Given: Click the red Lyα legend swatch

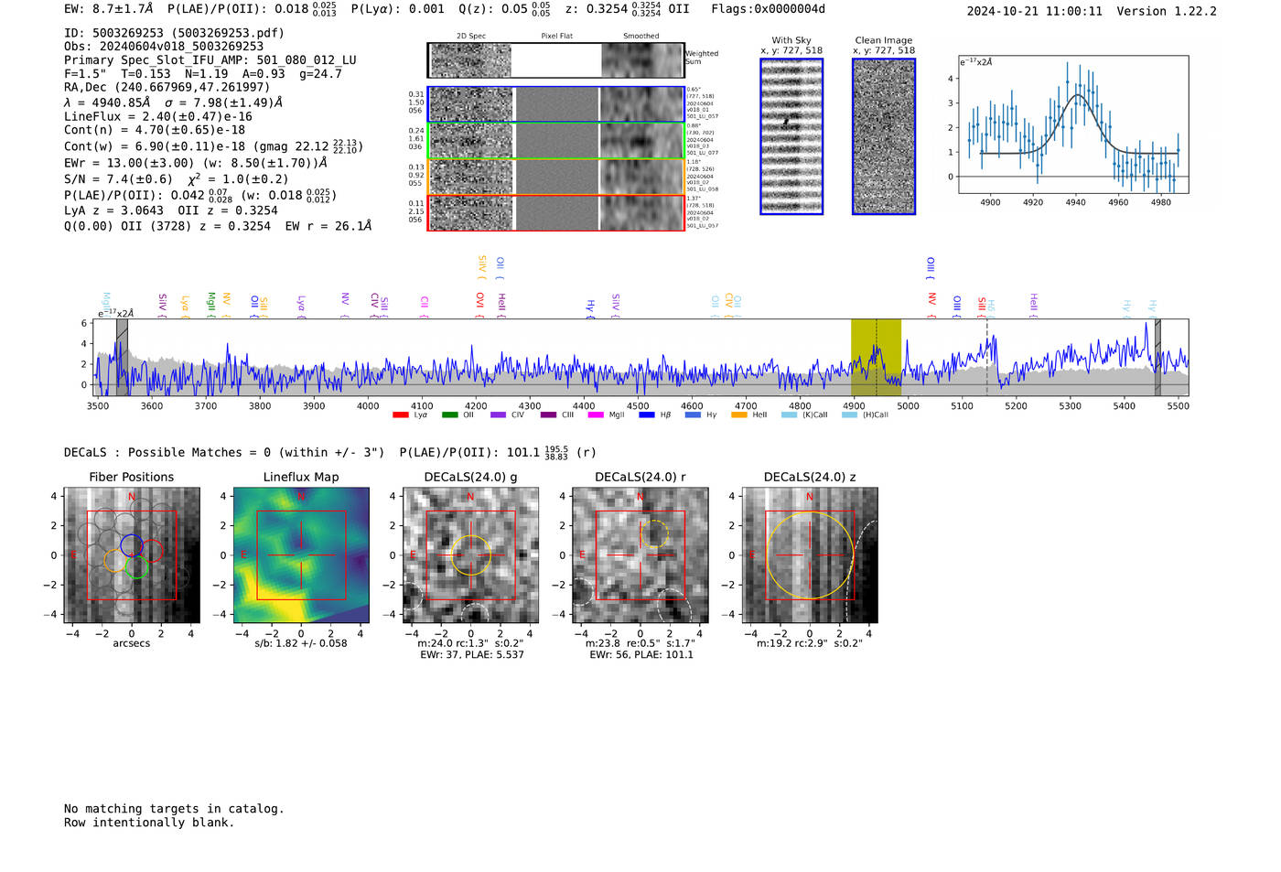Looking at the screenshot, I should point(400,414).
